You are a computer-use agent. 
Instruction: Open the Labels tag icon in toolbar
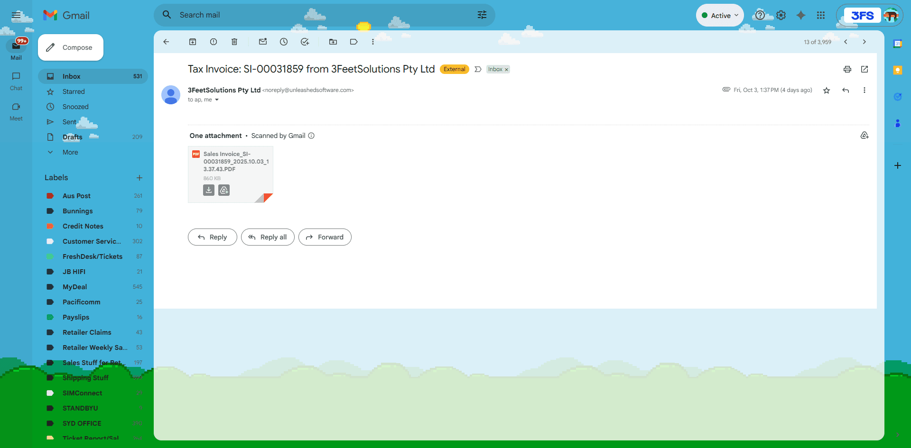(354, 42)
